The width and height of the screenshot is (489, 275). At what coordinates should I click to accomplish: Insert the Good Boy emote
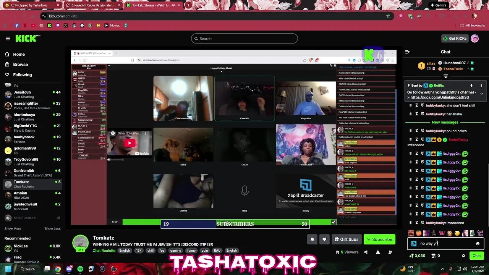480,233
